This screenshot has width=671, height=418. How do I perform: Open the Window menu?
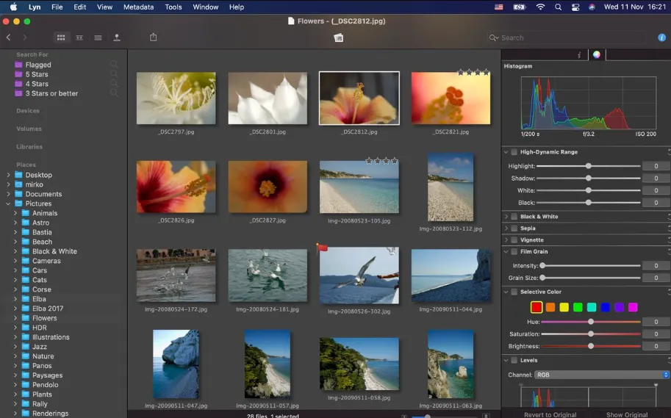click(205, 7)
